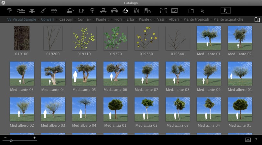Open the Fiori category tab
Screen dimensions: 262x145
pos(118,19)
